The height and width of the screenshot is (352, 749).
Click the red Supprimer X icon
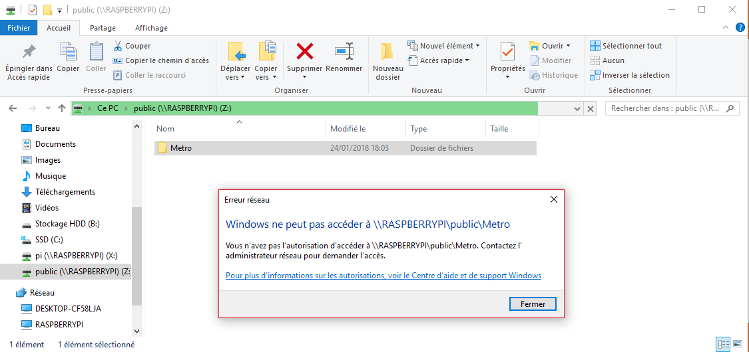tap(305, 51)
